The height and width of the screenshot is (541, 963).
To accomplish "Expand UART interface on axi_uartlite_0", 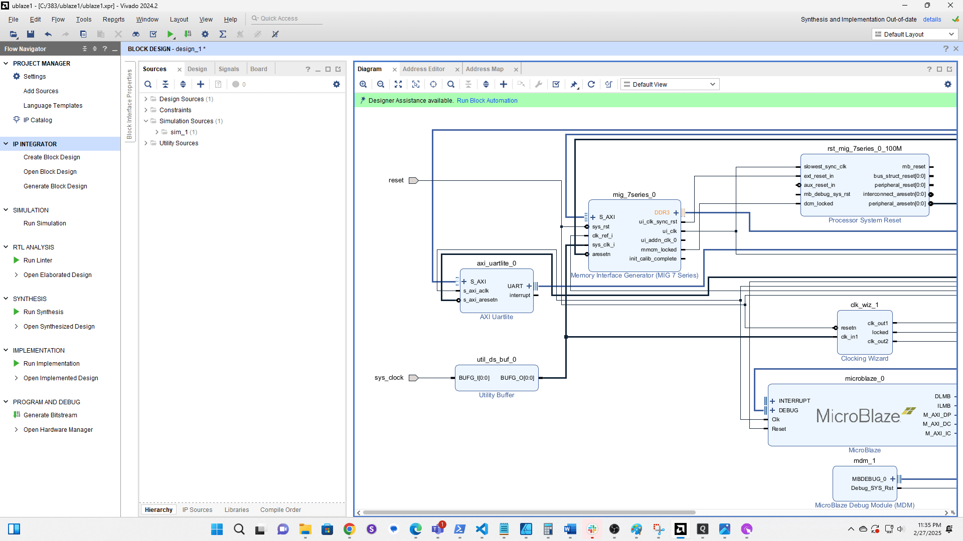I will click(529, 286).
